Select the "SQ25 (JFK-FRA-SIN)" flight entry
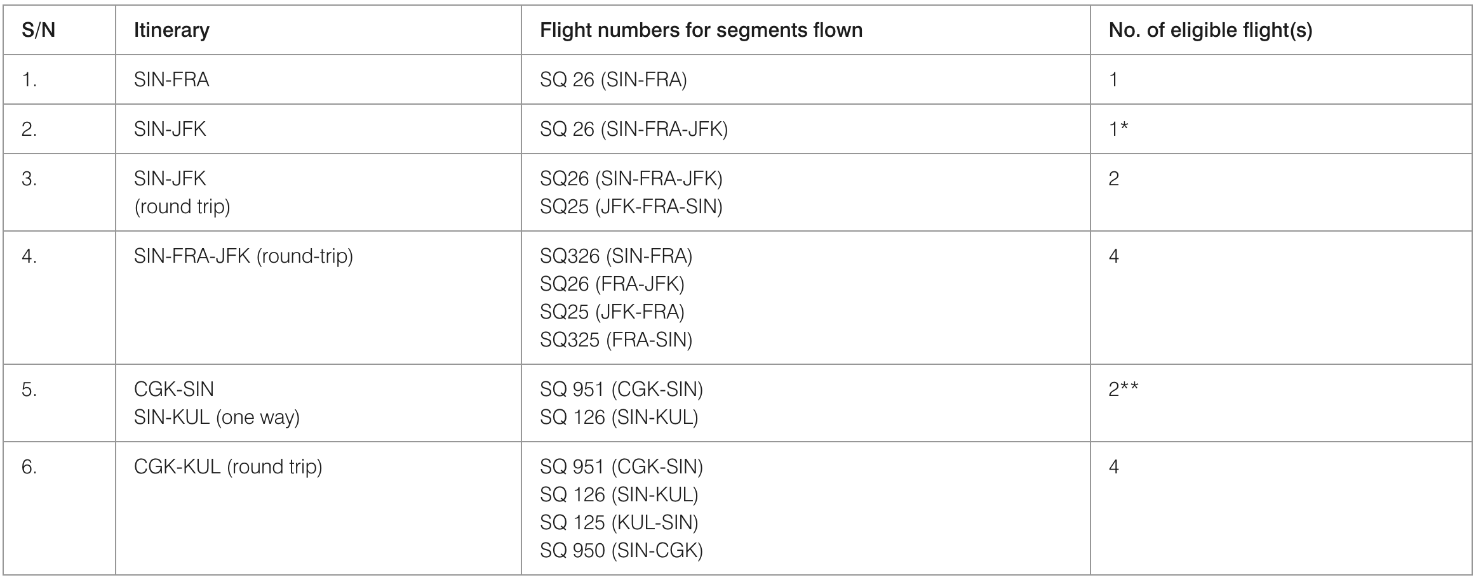1476x580 pixels. tap(631, 207)
